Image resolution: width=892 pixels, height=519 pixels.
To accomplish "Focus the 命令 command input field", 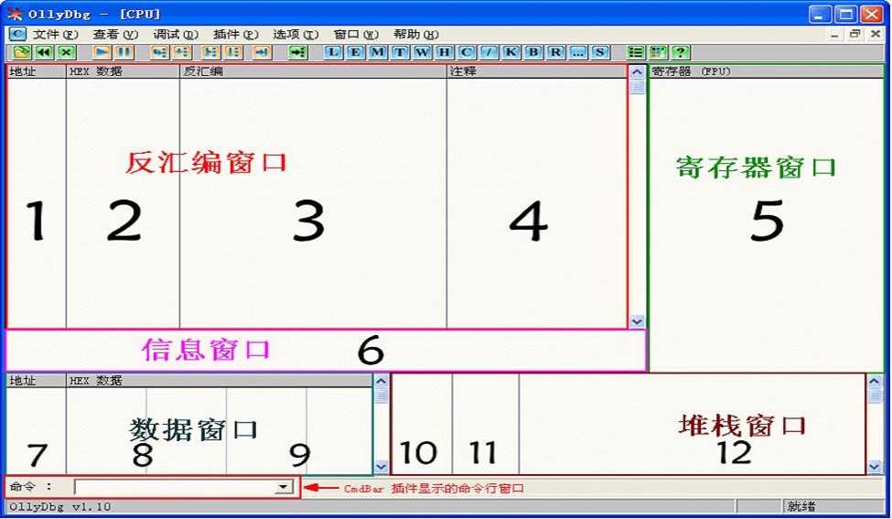I will pyautogui.click(x=176, y=487).
